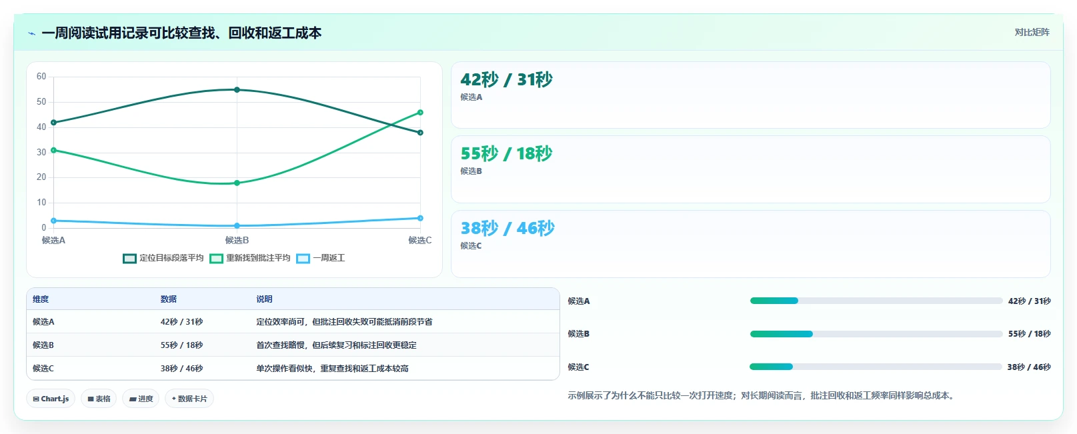Screen dimensions: 1077x434
Task: Click the 候选B label left of its progress bar
Action: click(579, 334)
